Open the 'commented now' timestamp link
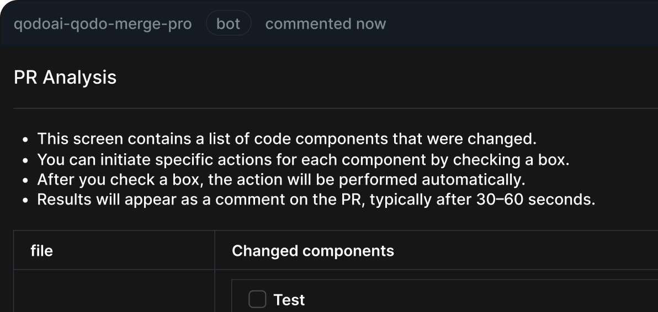The height and width of the screenshot is (312, 658). [325, 24]
